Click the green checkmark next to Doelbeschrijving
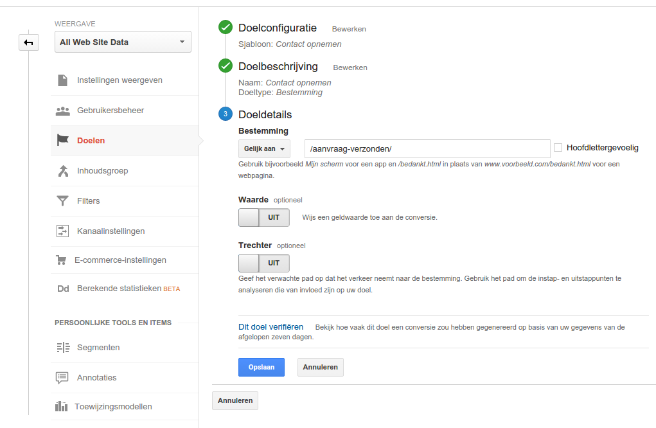This screenshot has height=428, width=656. pos(226,66)
